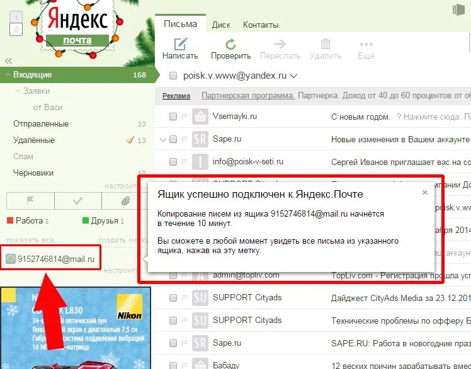Open the С новым годом message

360,117
